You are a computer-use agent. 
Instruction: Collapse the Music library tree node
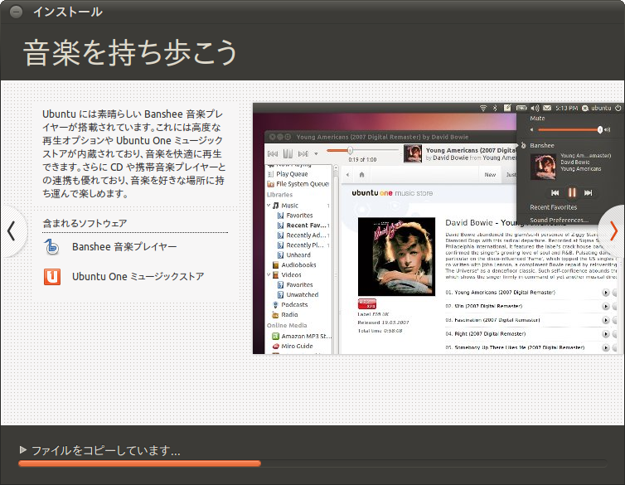coord(269,206)
